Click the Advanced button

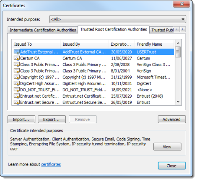tap(172, 119)
